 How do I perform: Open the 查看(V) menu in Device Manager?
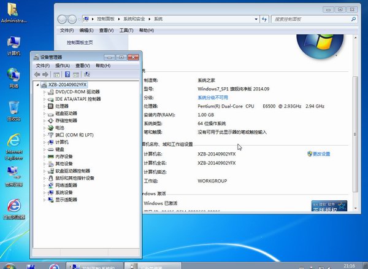click(83, 66)
